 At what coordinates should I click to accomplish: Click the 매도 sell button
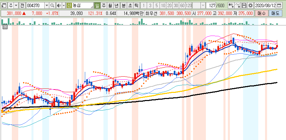coord(276,13)
